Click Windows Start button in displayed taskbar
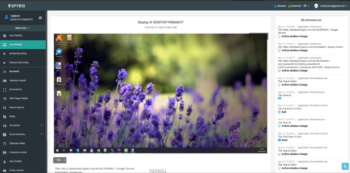Screen dimensions: 350x173 [57, 151]
